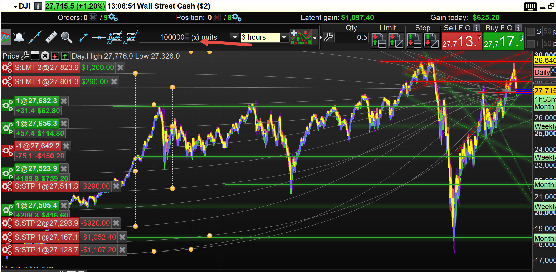Cancel S:STP 1@27,511.3 stop order
Image resolution: width=556 pixels, height=272 pixels.
pyautogui.click(x=116, y=186)
